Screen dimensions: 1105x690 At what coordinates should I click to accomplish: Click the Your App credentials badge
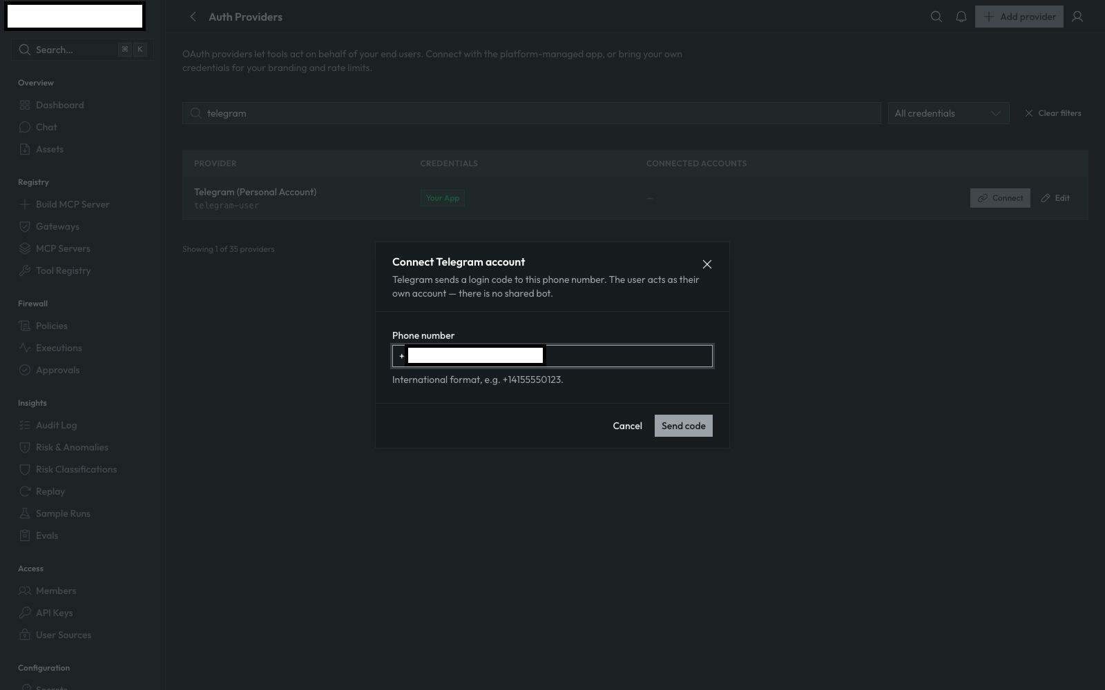pyautogui.click(x=442, y=198)
